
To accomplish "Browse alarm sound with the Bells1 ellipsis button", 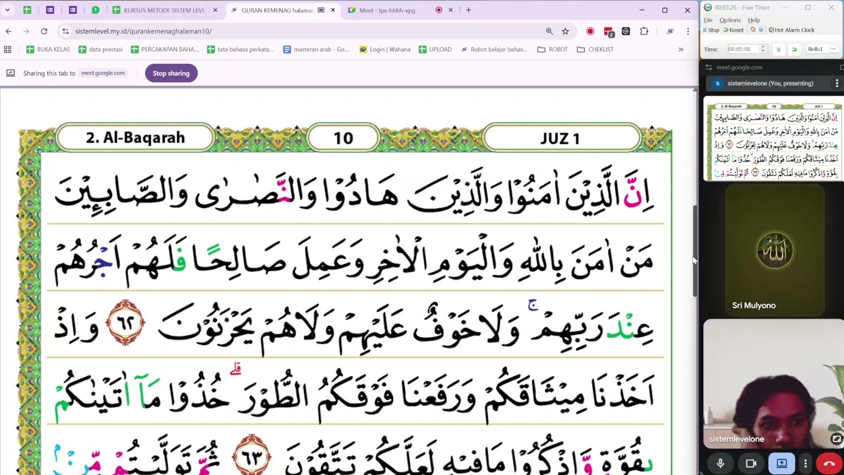I will click(x=833, y=49).
